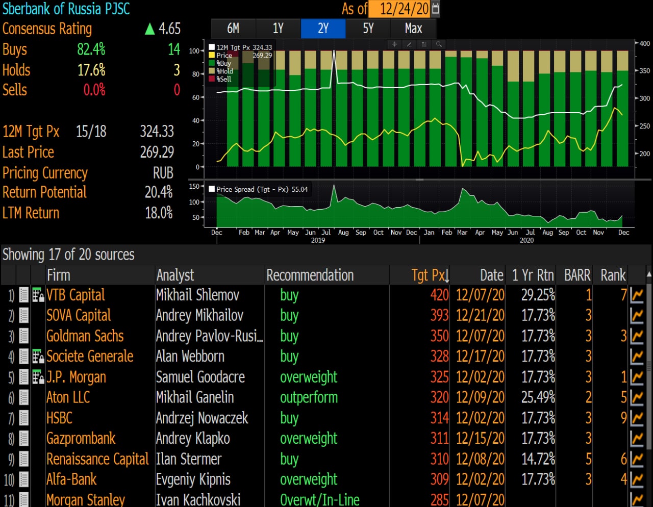This screenshot has width=653, height=507.
Task: Select analyst Mikhail Ganelin
Action: point(195,397)
